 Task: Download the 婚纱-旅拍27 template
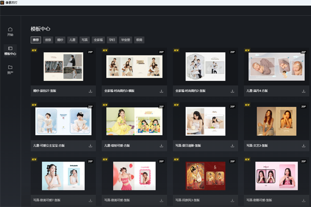click(91, 91)
